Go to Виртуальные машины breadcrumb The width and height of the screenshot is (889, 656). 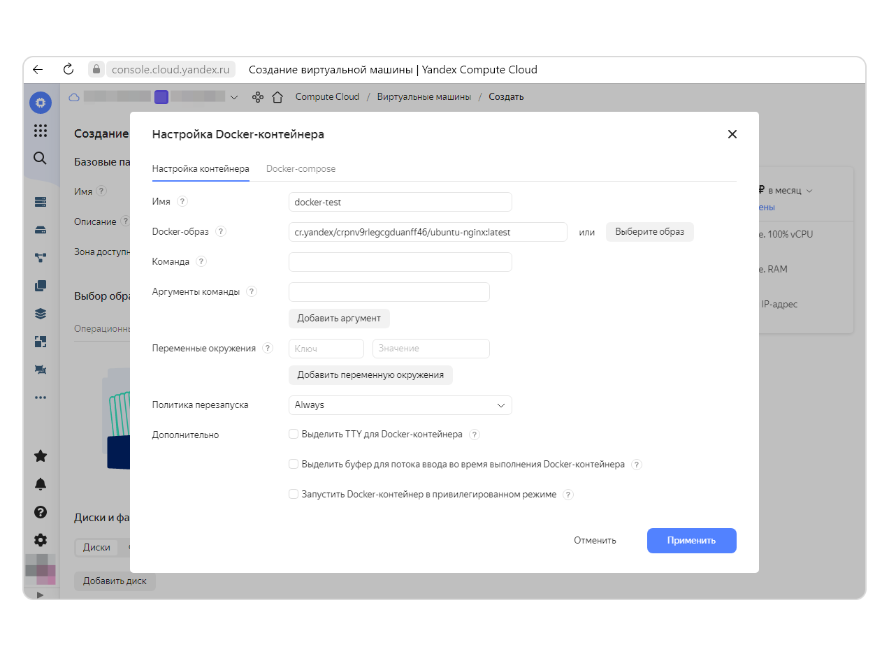424,97
